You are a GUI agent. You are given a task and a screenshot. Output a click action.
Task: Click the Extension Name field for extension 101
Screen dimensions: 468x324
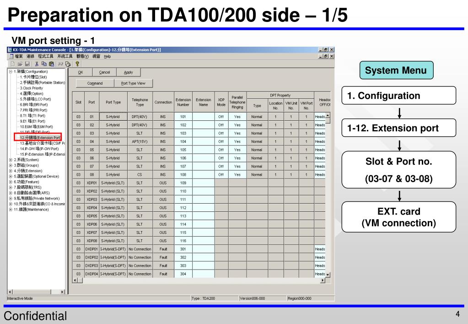click(203, 117)
